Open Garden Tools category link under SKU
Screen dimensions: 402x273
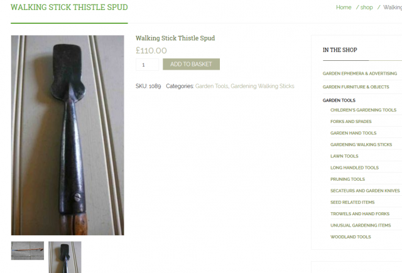tap(212, 86)
